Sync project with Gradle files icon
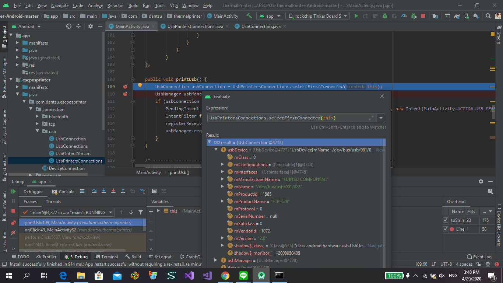The width and height of the screenshot is (503, 283). pyautogui.click(x=457, y=16)
